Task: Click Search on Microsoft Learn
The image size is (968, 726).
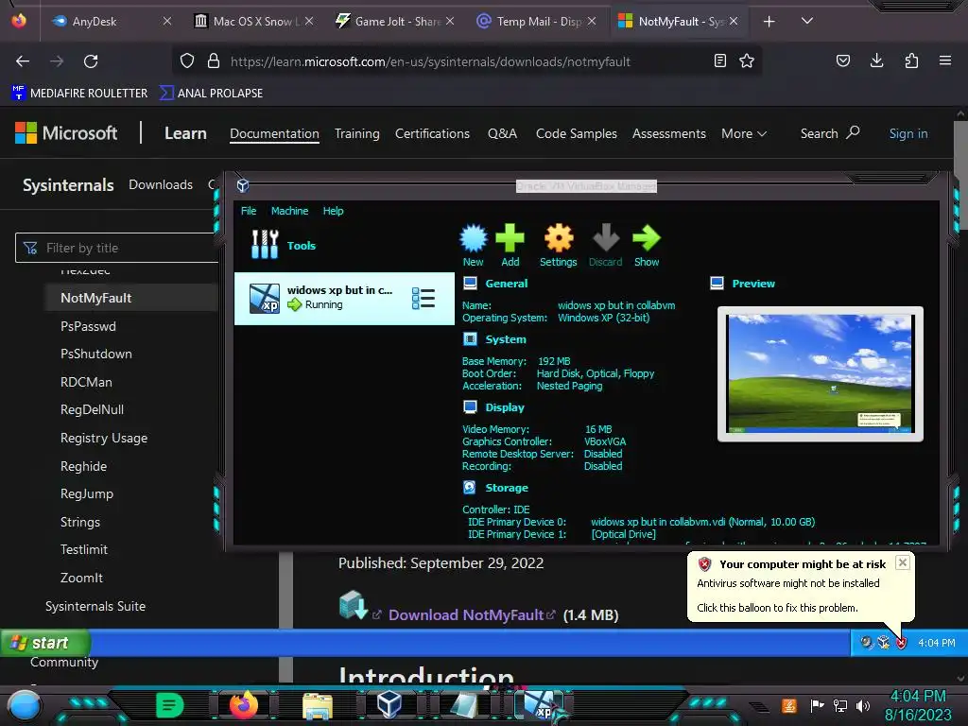Action: click(x=830, y=133)
